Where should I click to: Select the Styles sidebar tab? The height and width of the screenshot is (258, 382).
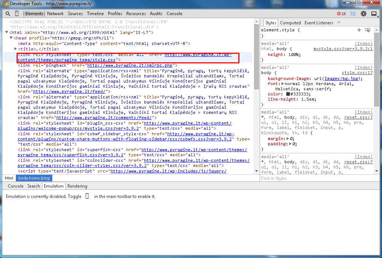(x=271, y=23)
